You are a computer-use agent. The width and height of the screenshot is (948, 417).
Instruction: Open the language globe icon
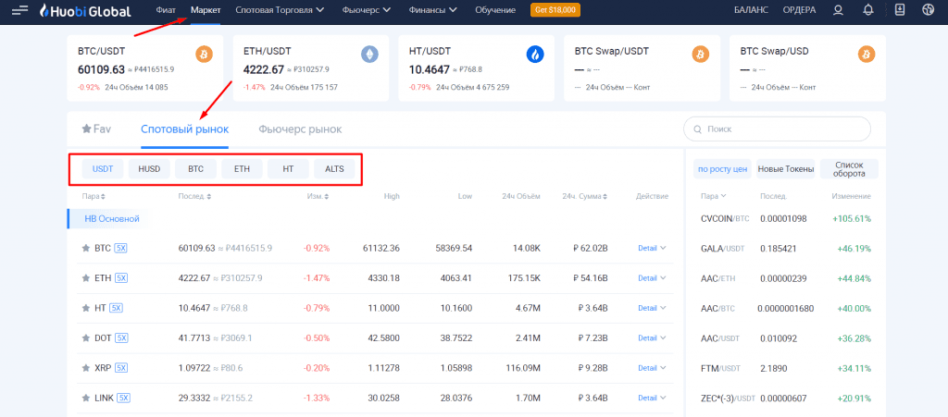928,10
